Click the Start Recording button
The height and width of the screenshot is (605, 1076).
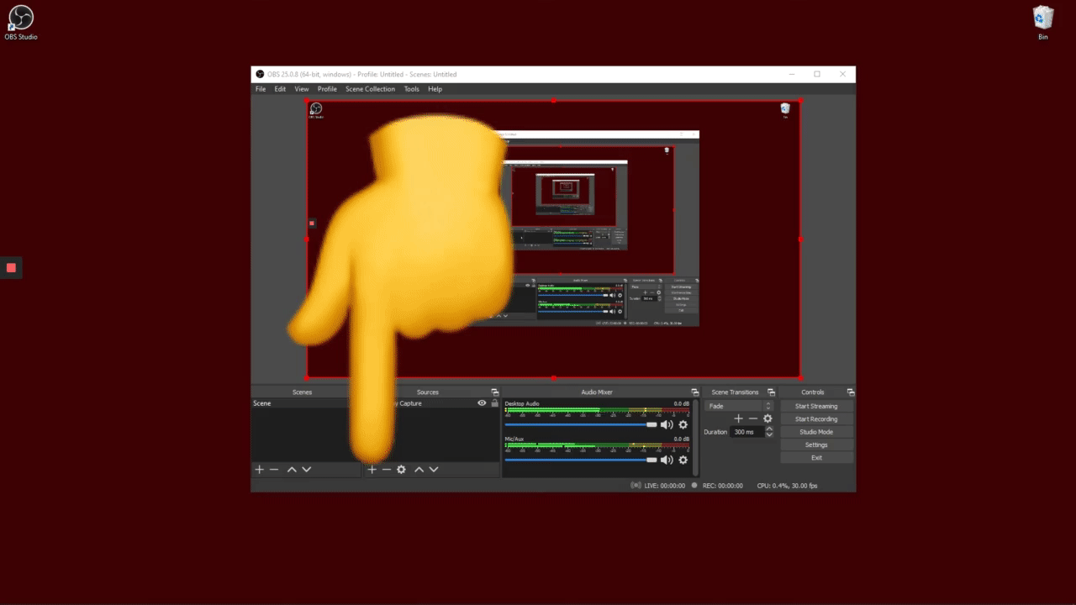(816, 419)
